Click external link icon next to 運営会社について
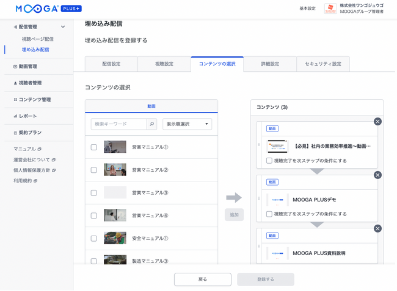Viewport: 397px width, 291px height. [53, 160]
